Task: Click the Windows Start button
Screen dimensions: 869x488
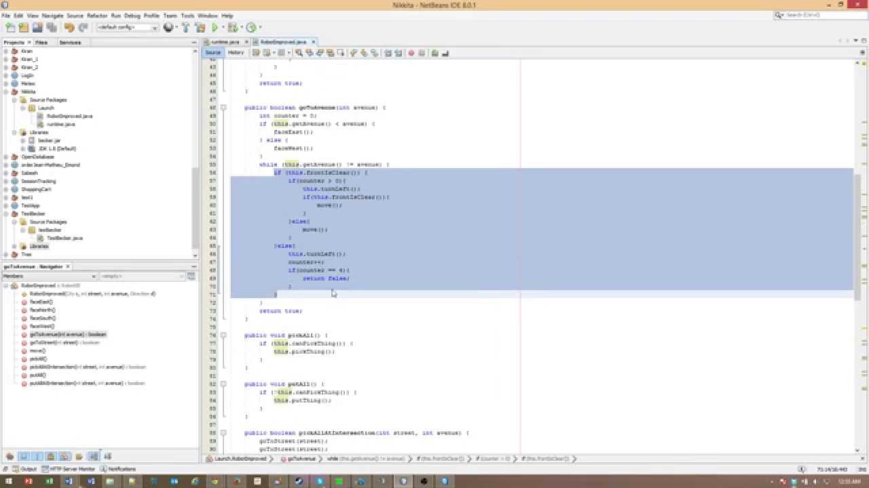Action: 8,481
